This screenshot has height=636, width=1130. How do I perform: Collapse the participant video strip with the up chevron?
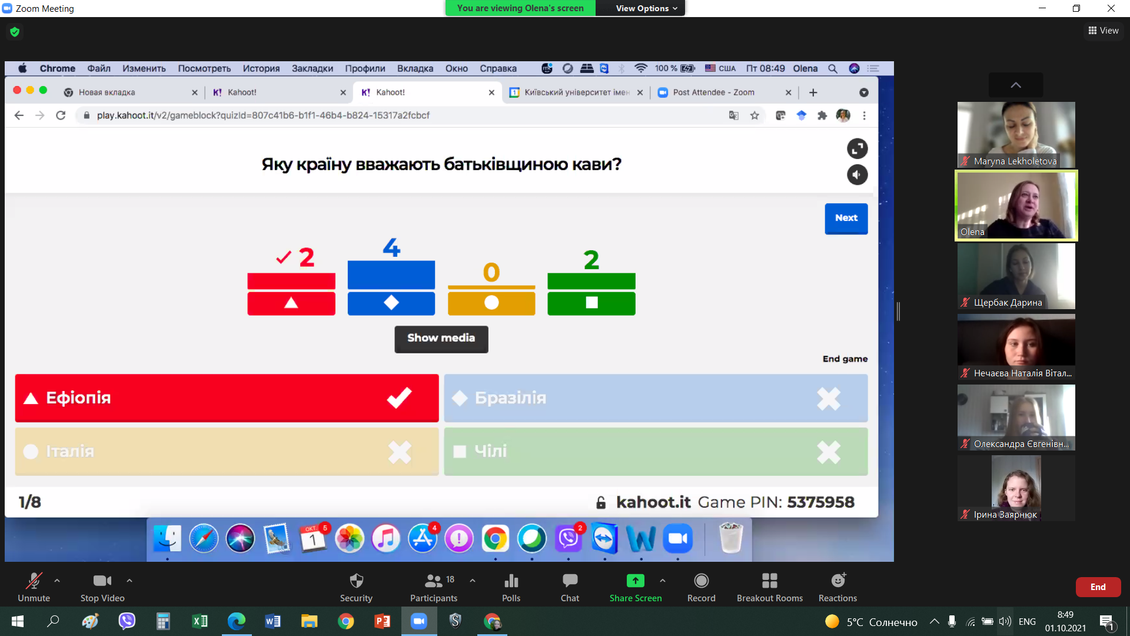[1016, 85]
